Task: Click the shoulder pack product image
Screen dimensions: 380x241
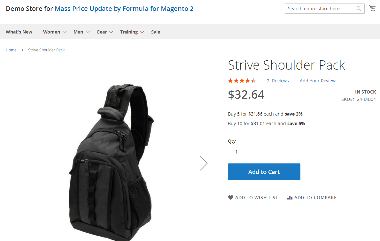Action: coord(111,162)
